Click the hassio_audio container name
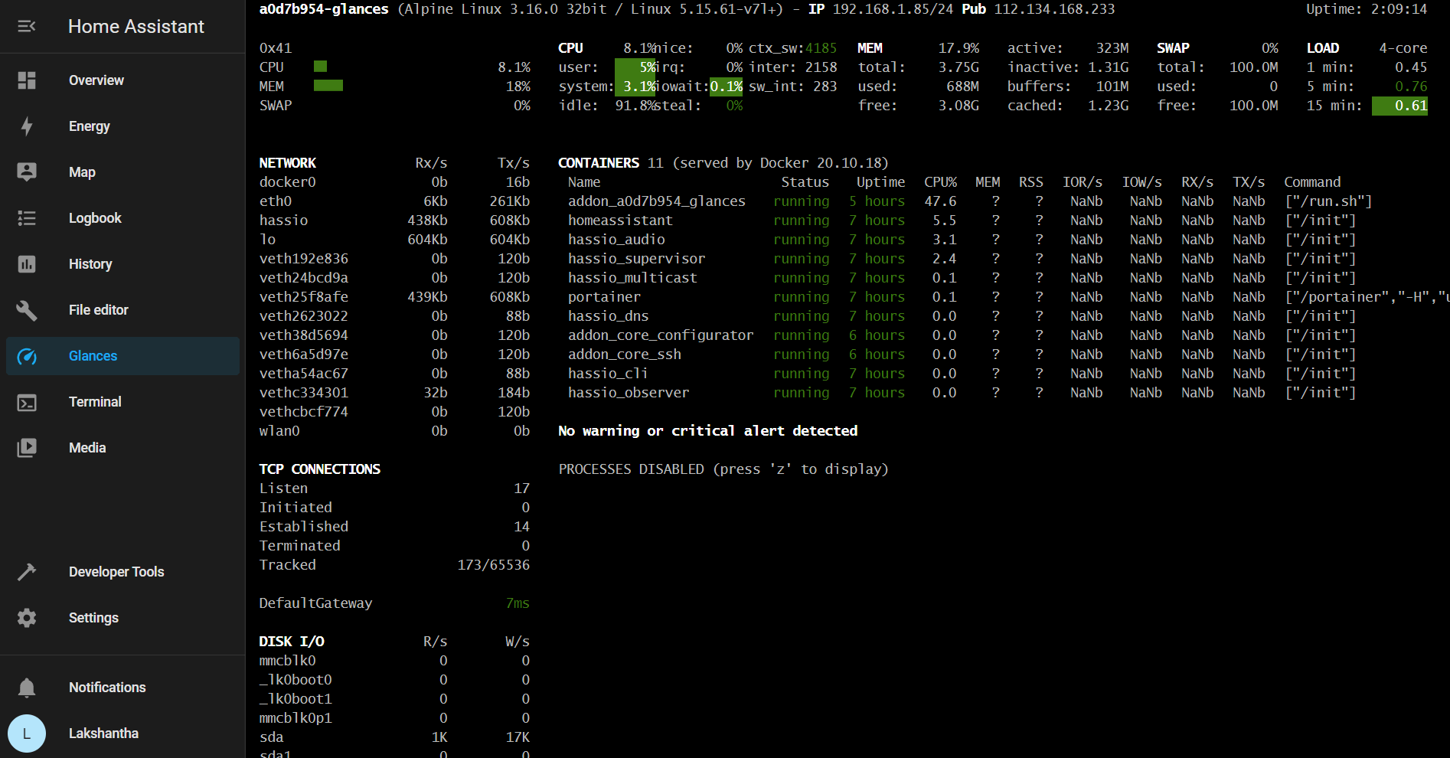1450x758 pixels. [x=616, y=240]
